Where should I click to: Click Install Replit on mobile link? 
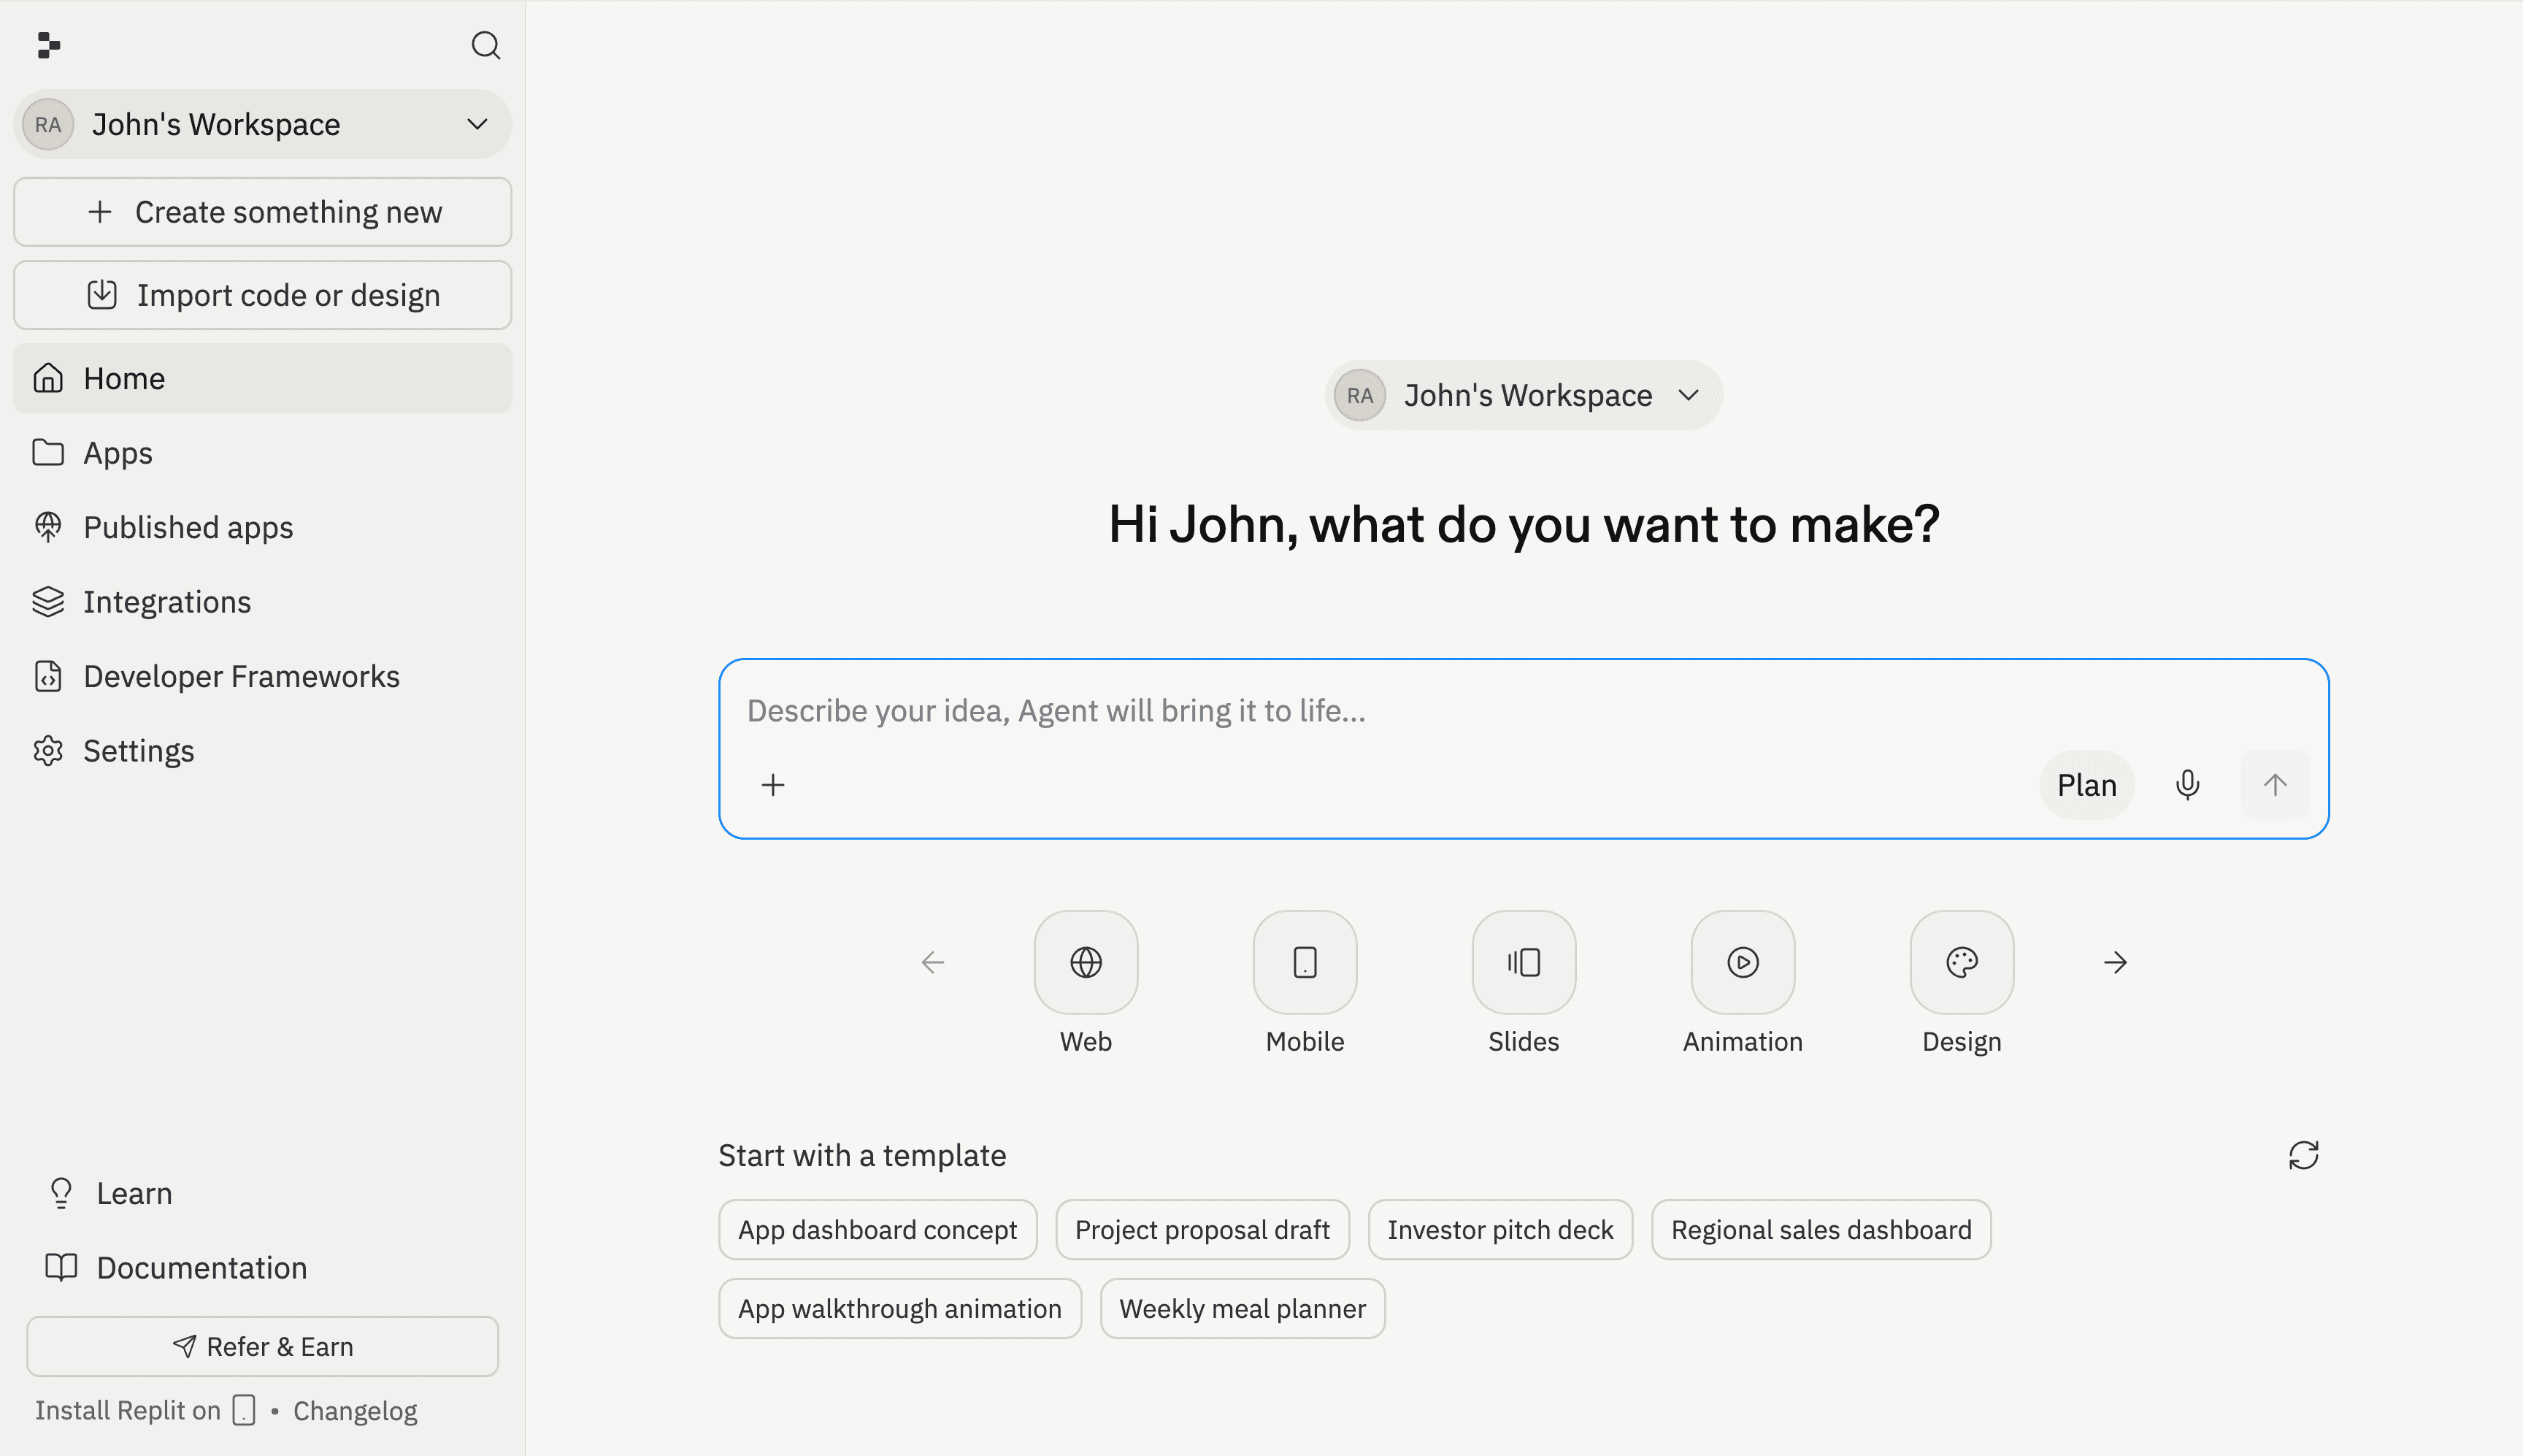146,1410
